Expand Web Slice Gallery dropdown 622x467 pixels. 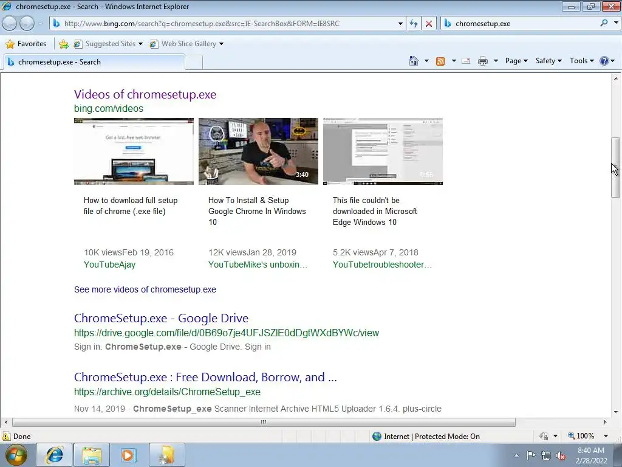tap(221, 44)
